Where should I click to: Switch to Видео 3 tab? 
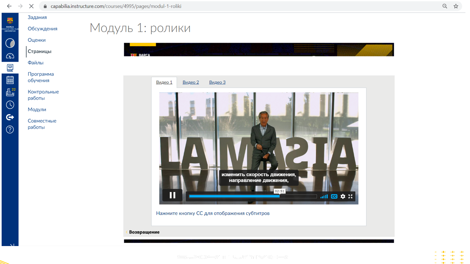point(217,82)
